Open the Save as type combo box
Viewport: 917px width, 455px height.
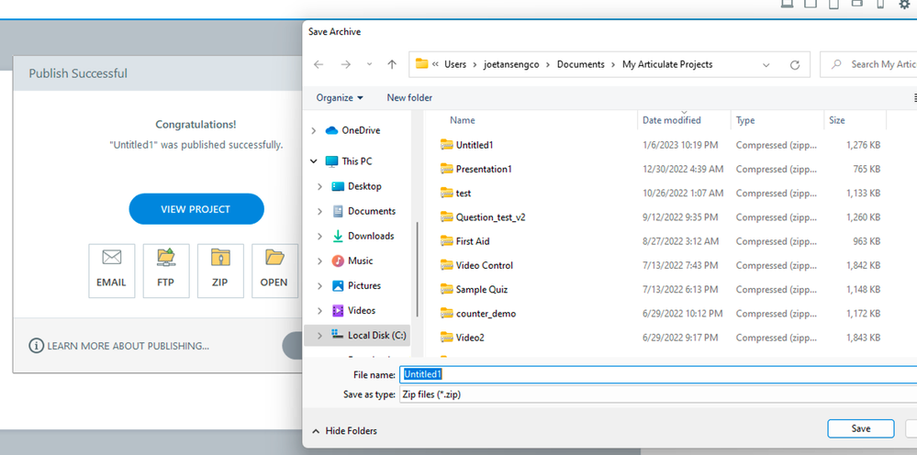657,394
